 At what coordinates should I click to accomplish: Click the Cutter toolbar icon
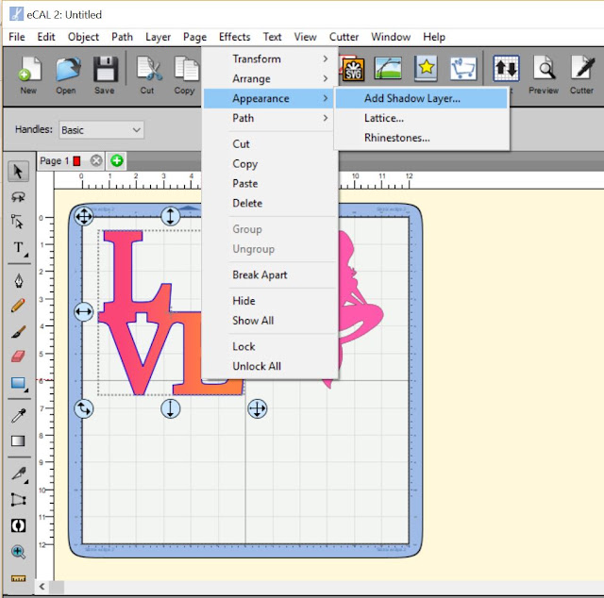(583, 68)
